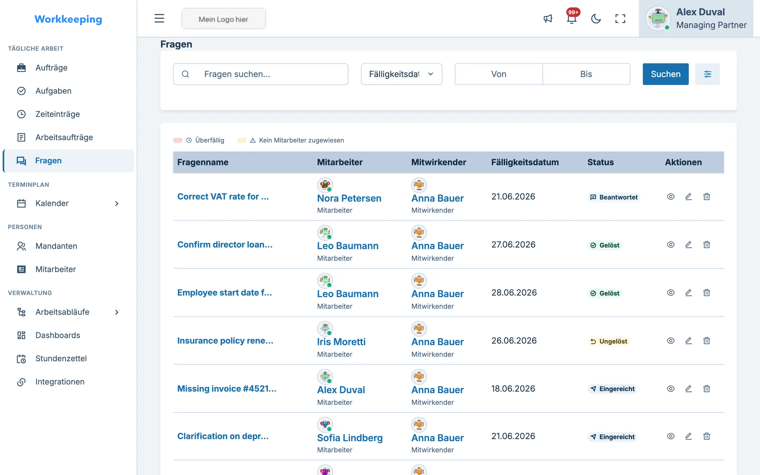Viewport: 760px width, 475px height.
Task: Delete the Confirm director loan question
Action: coord(707,245)
